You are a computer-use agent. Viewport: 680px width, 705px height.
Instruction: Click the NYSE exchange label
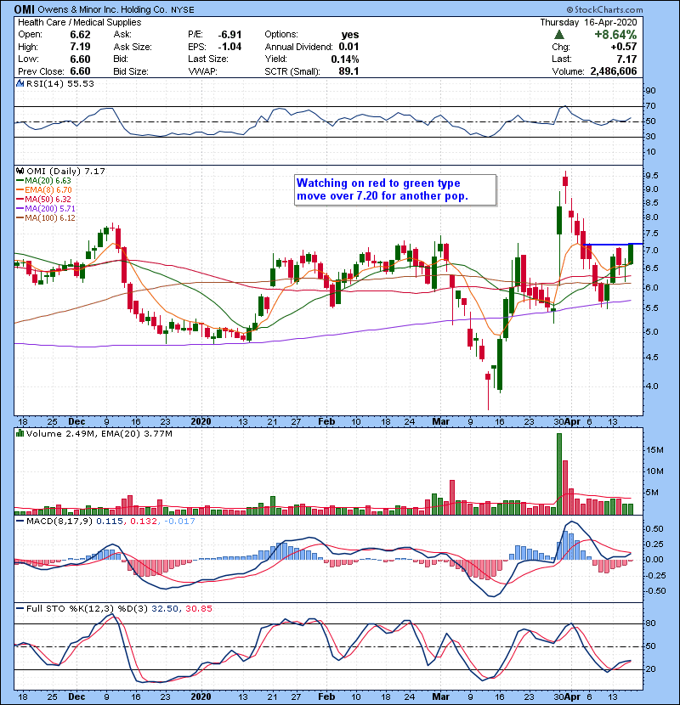tap(184, 10)
